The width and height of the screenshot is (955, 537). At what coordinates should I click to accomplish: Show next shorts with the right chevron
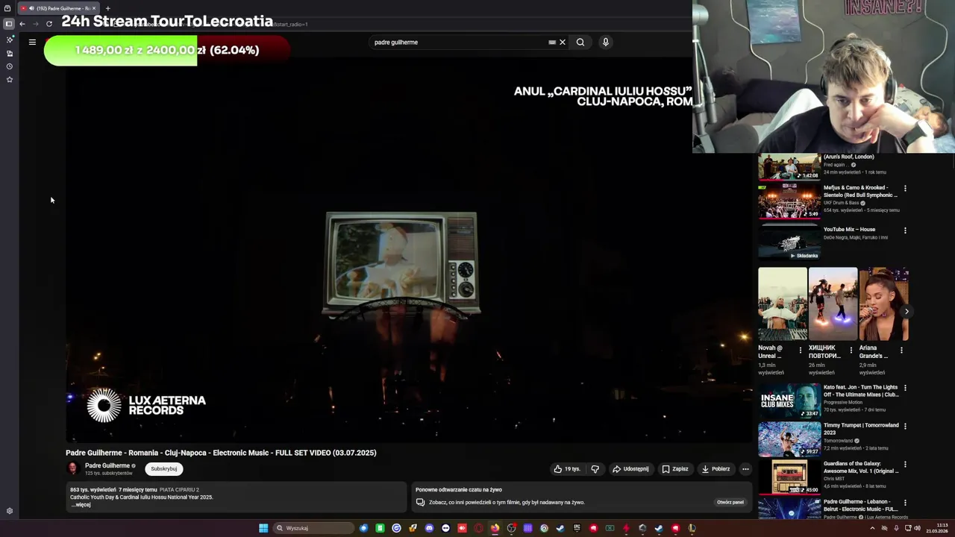point(907,312)
